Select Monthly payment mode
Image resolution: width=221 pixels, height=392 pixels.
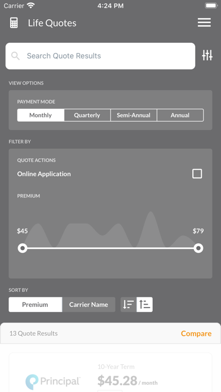pyautogui.click(x=41, y=115)
